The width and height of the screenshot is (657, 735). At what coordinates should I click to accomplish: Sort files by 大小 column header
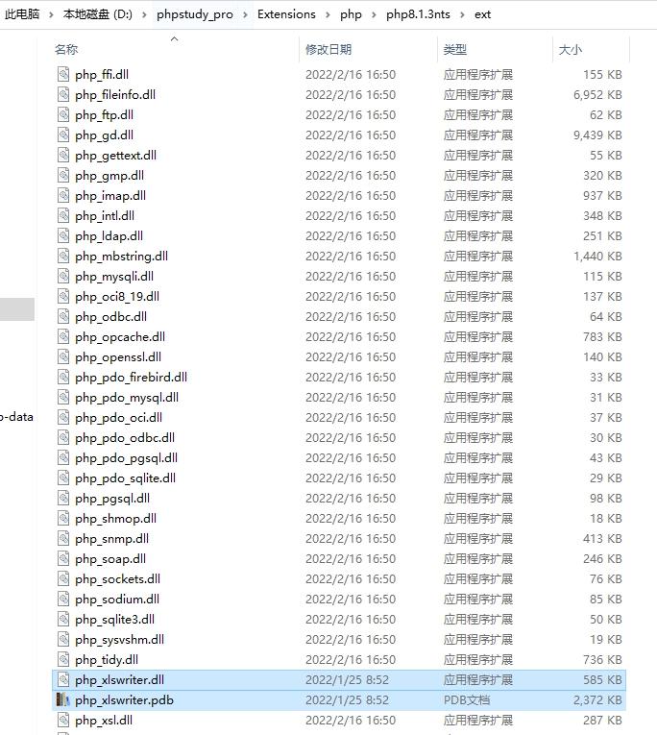(x=570, y=49)
